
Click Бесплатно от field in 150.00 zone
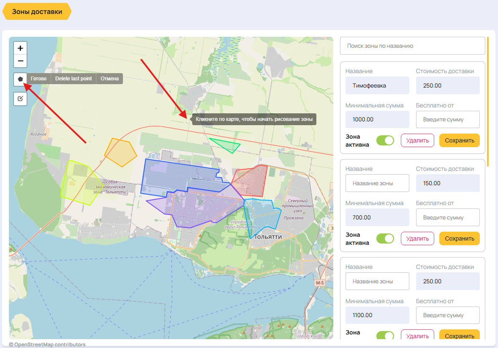coord(448,217)
